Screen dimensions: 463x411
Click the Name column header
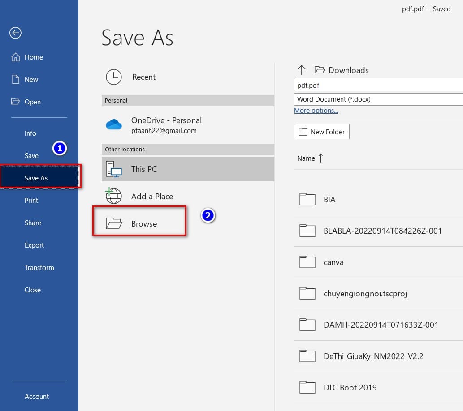pyautogui.click(x=306, y=158)
